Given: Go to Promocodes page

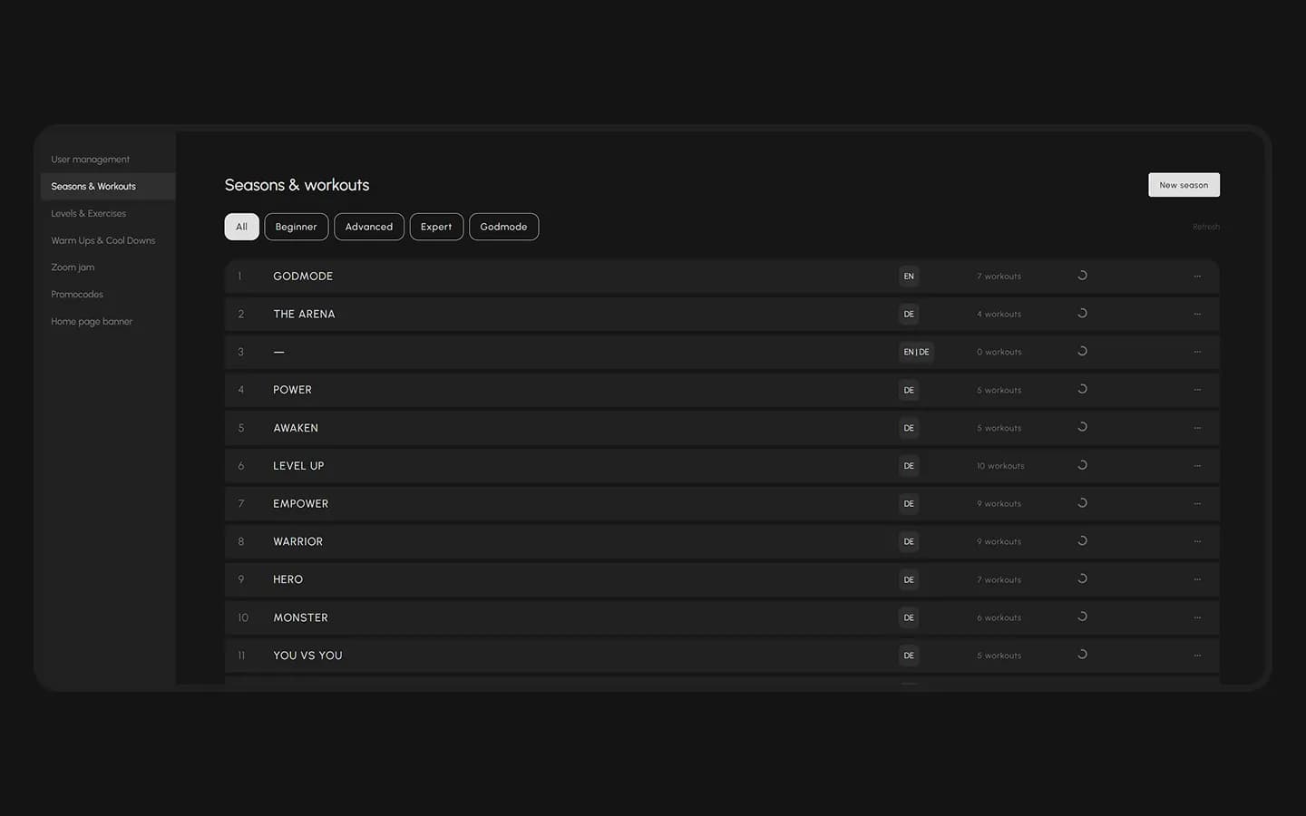Looking at the screenshot, I should (77, 295).
